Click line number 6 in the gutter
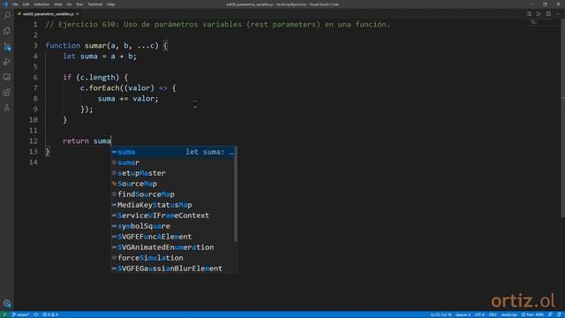565x318 pixels. click(35, 77)
